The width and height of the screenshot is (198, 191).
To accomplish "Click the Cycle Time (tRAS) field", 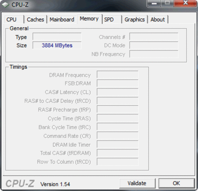I will coord(118,118).
